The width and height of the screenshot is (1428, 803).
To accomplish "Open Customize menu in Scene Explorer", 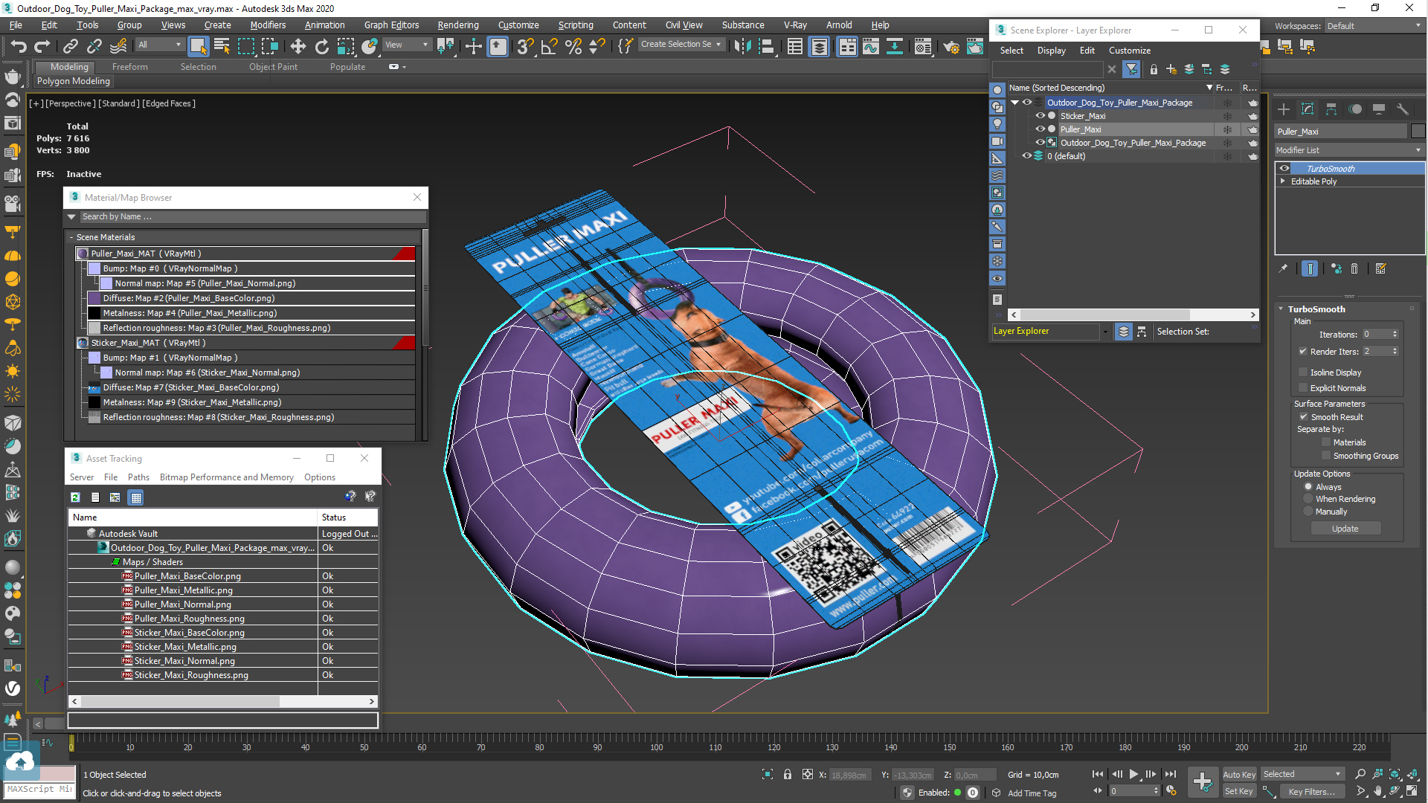I will click(1129, 51).
